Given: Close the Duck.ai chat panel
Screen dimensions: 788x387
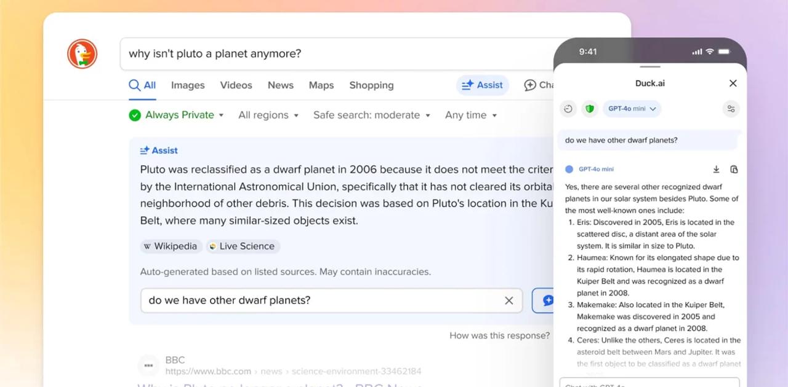Looking at the screenshot, I should point(733,83).
